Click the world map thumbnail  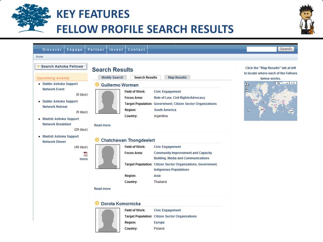tap(271, 101)
